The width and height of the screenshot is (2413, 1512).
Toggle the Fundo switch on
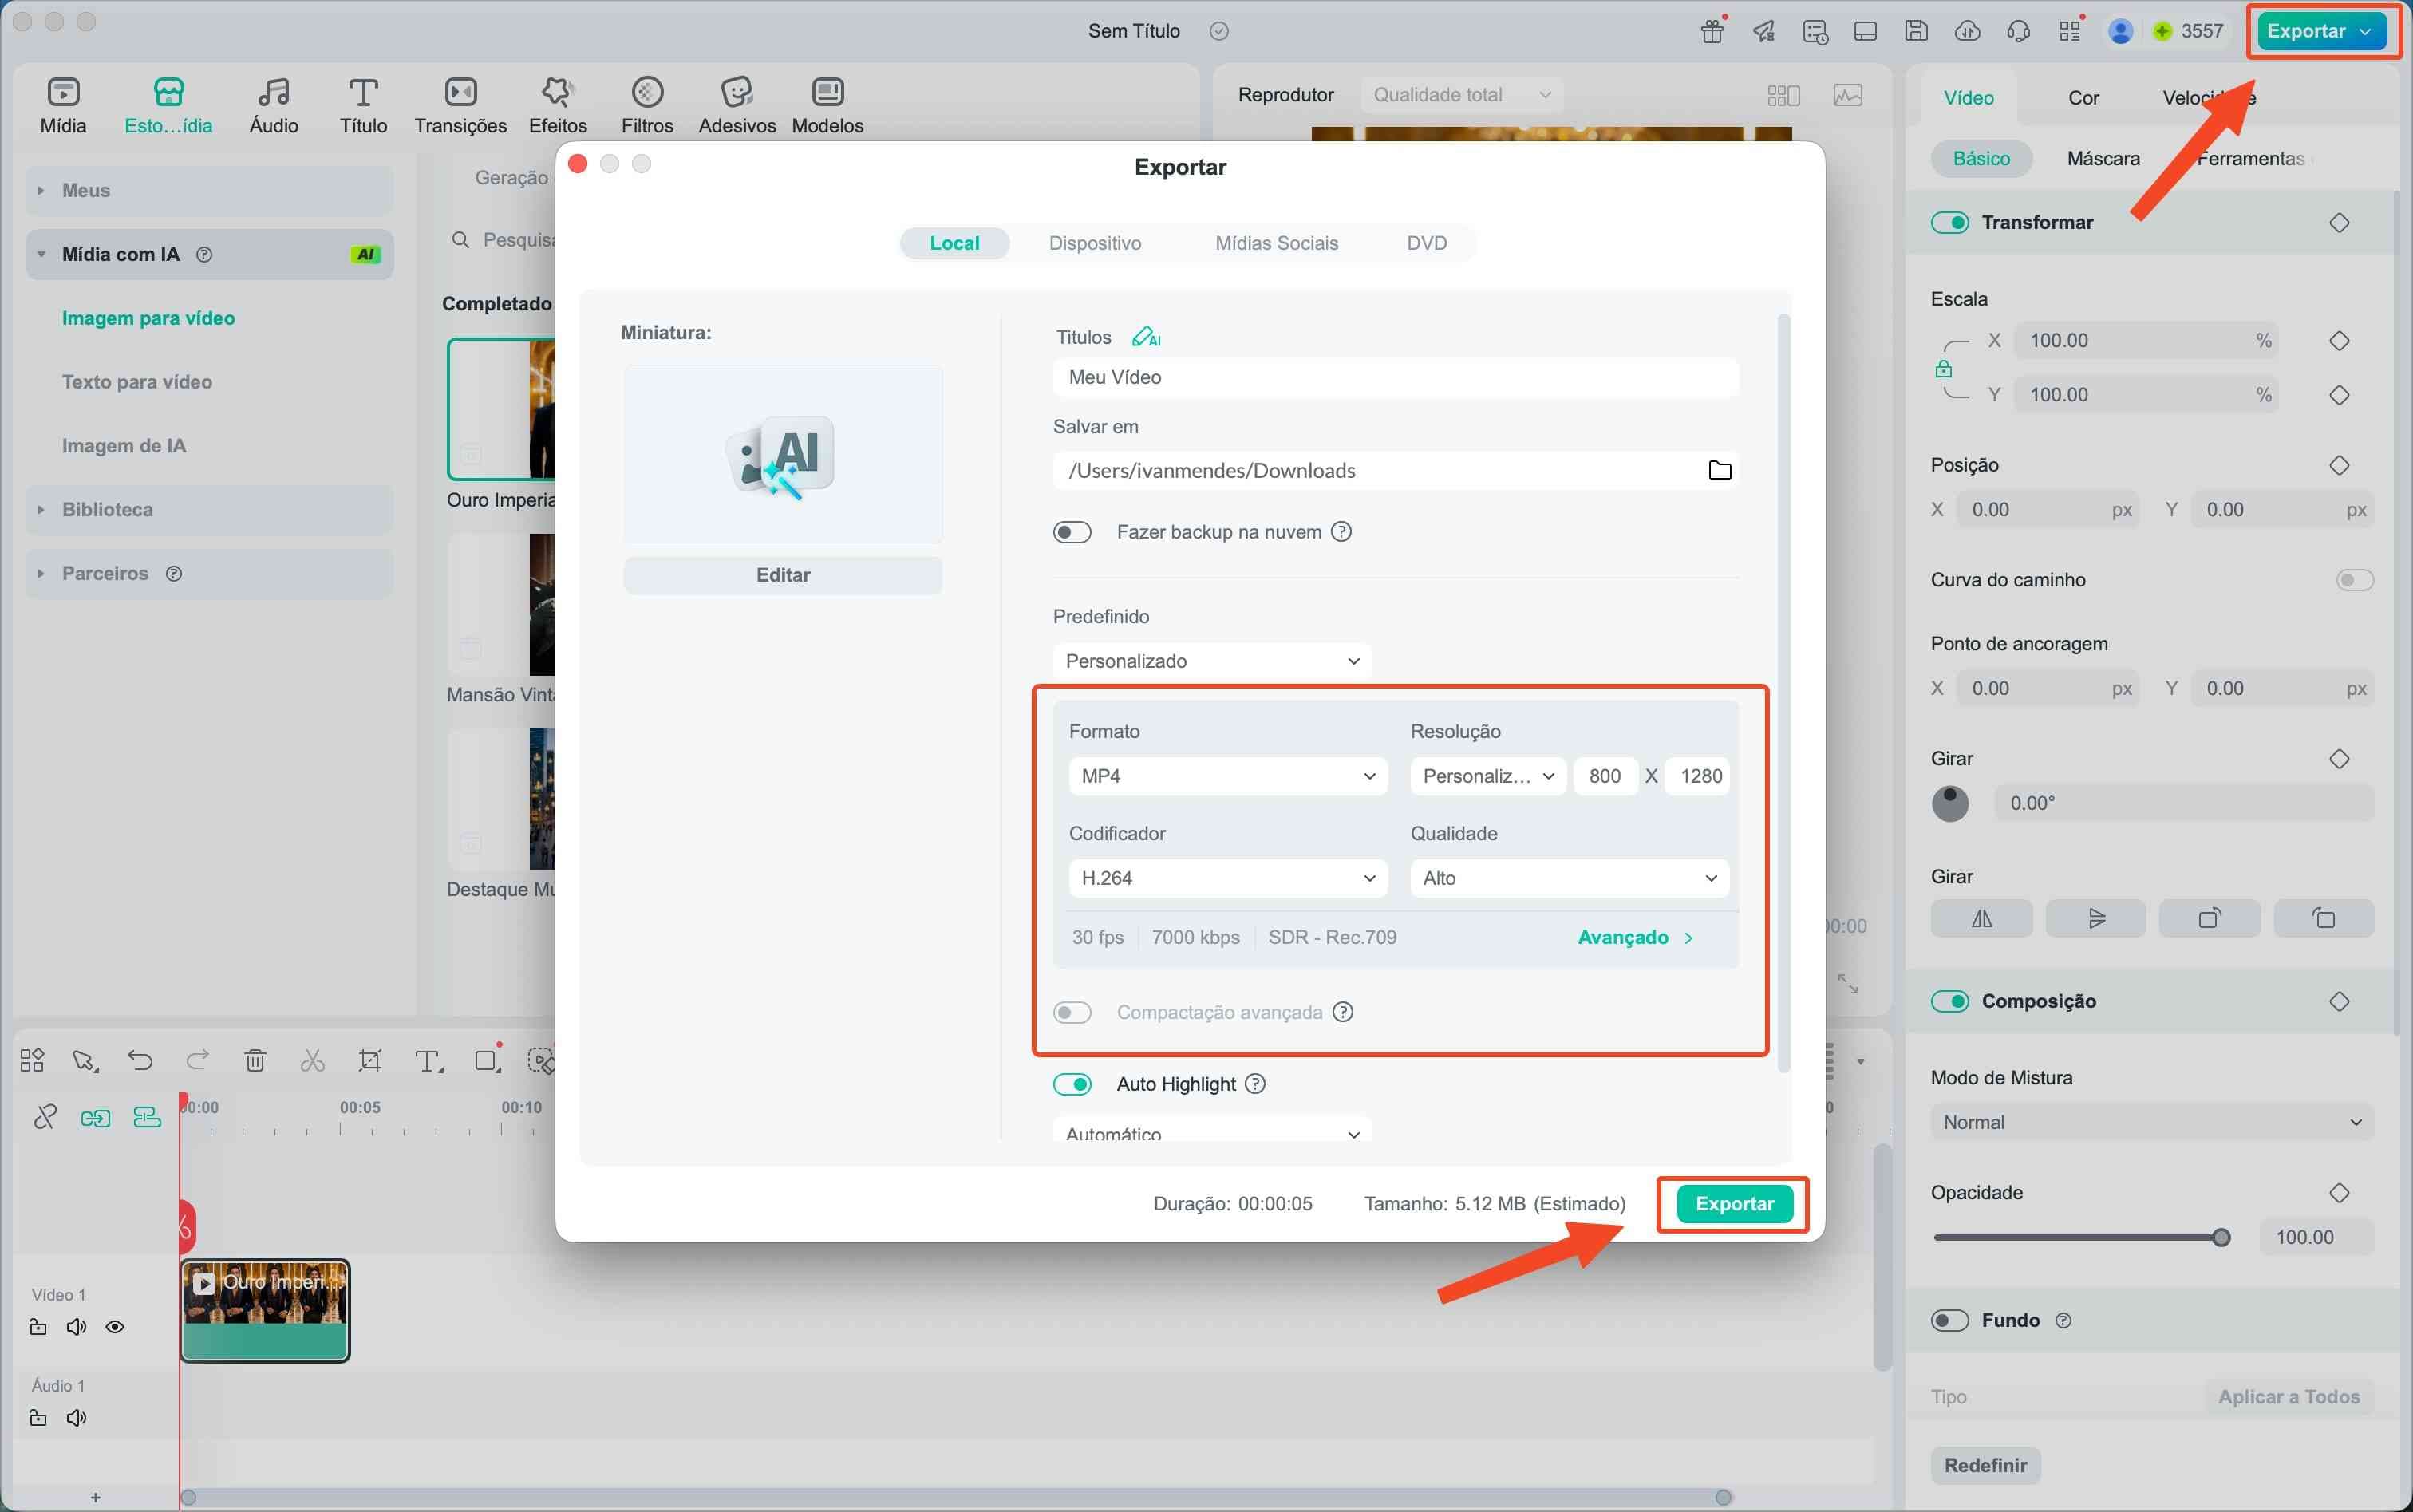coord(1949,1320)
